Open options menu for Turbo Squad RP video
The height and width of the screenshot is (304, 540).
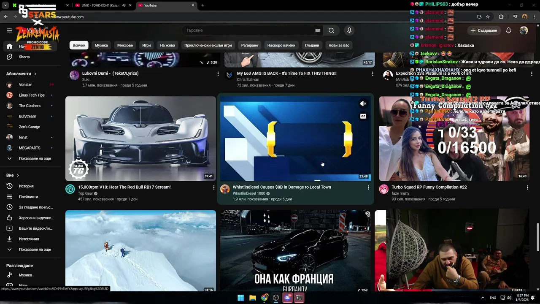click(x=527, y=187)
